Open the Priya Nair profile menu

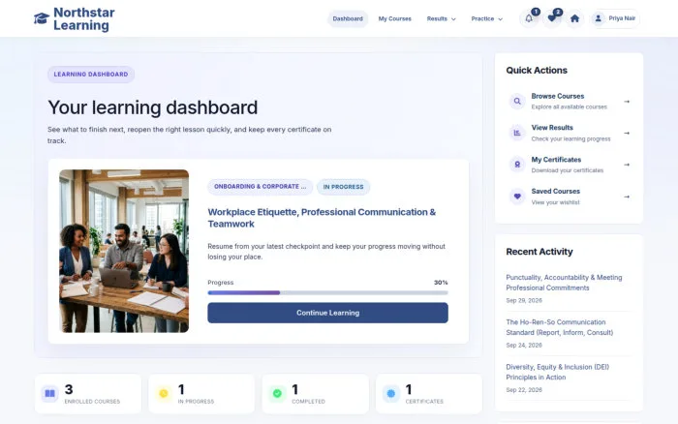615,18
